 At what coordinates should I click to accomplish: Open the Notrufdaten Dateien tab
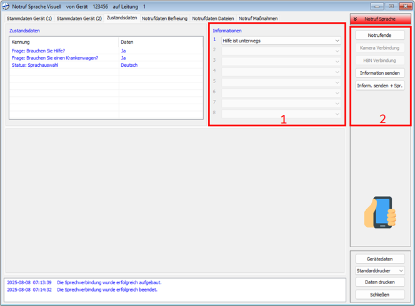point(212,19)
